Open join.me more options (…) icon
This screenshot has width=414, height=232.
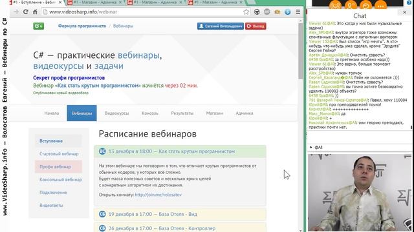coord(381,5)
